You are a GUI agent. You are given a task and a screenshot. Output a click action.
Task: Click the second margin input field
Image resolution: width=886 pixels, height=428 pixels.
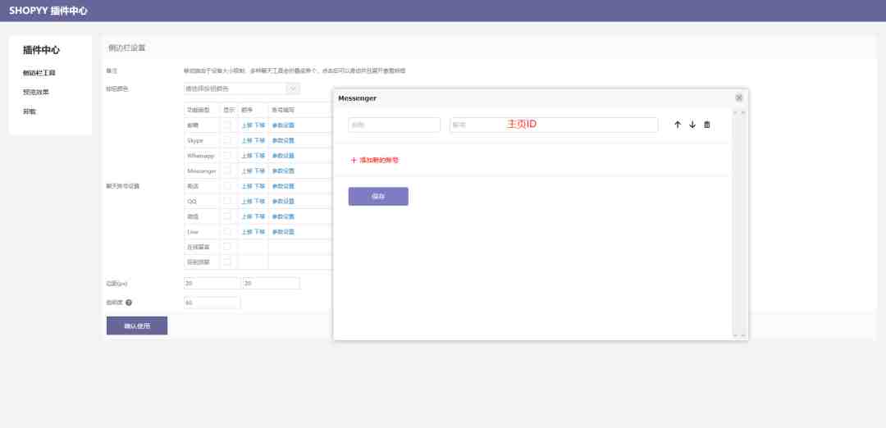point(272,284)
